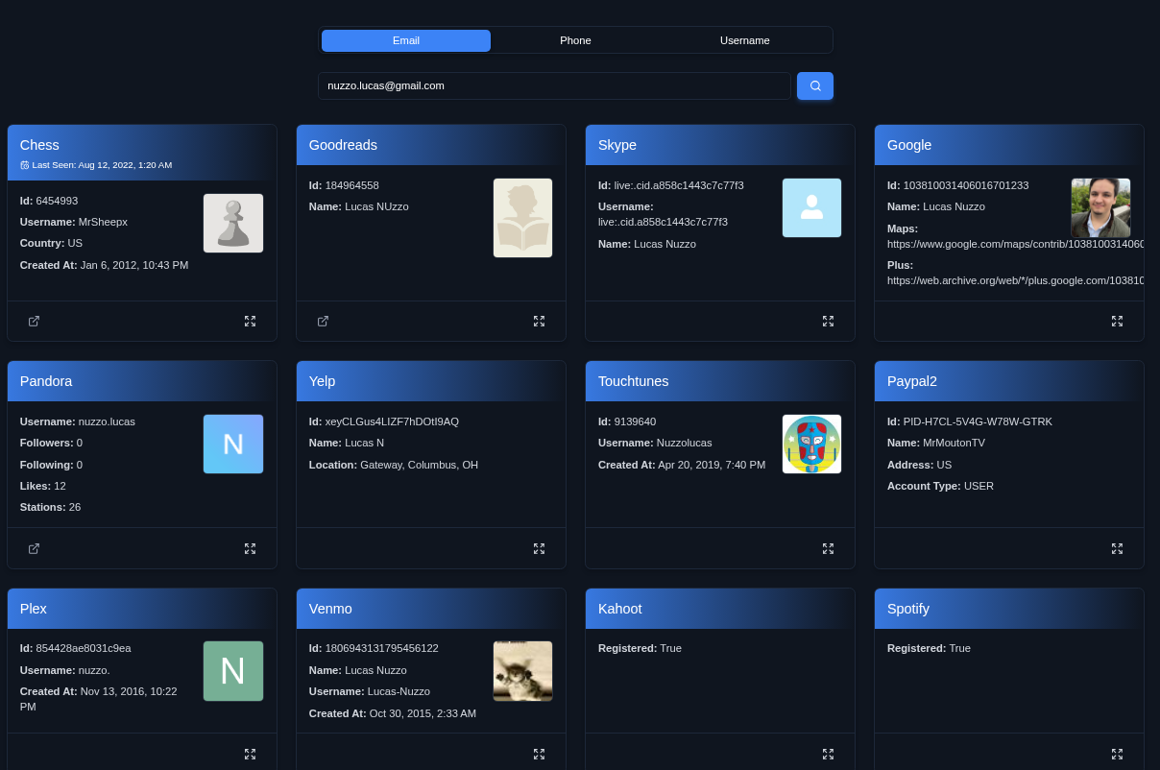Expand the Chess card to full view
This screenshot has width=1160, height=770.
250,321
